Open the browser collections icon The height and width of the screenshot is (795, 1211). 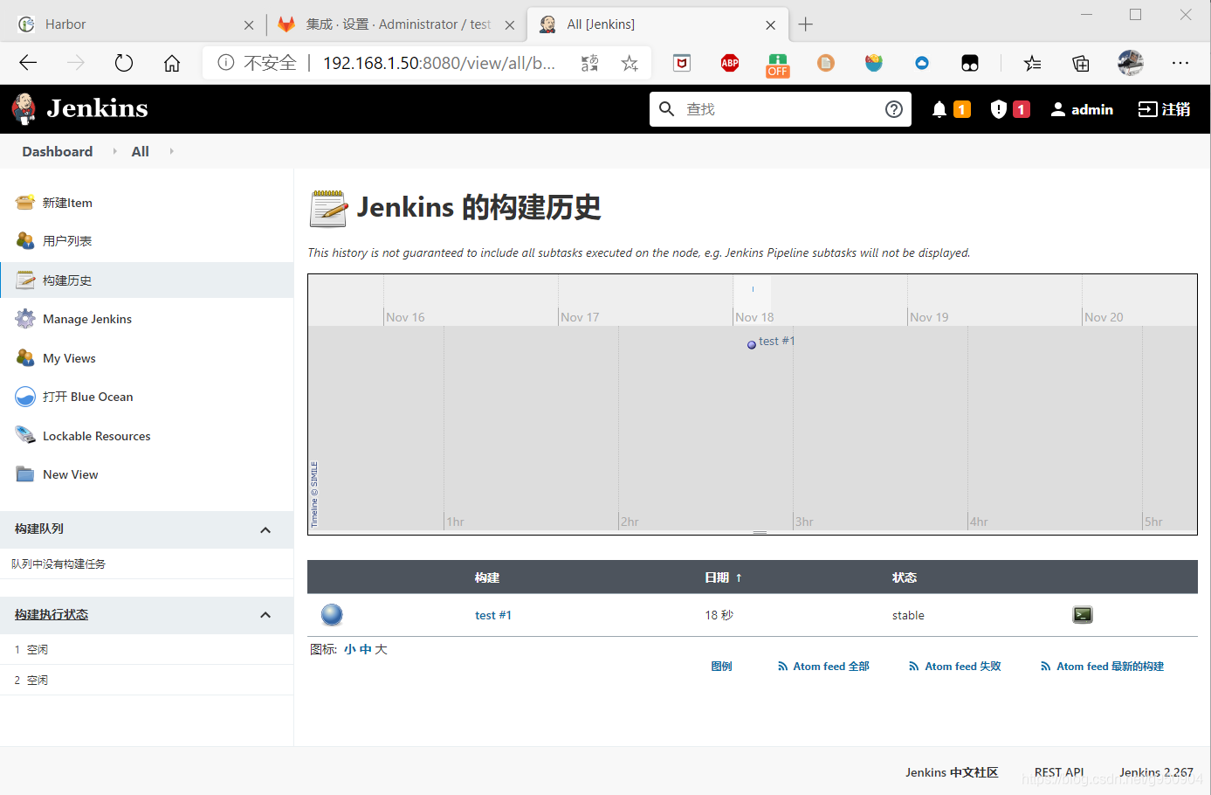(x=1081, y=63)
